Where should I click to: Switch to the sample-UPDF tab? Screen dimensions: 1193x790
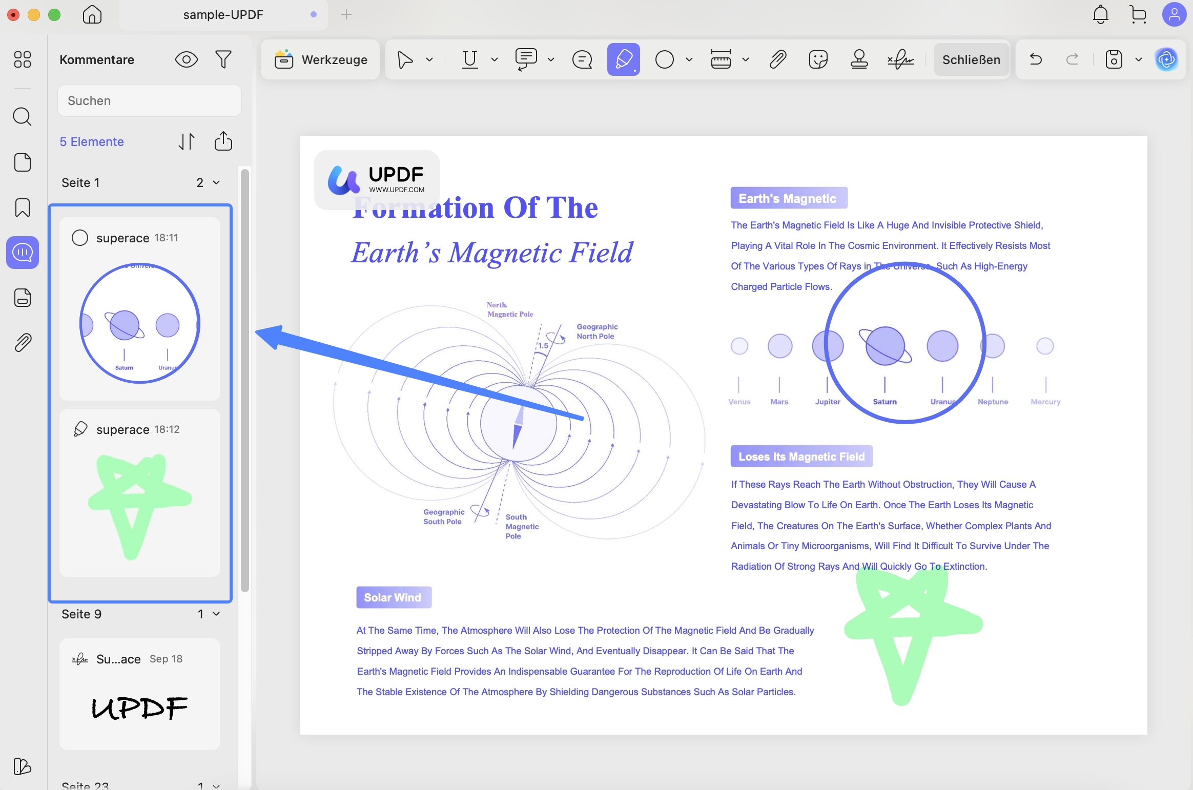click(x=223, y=14)
